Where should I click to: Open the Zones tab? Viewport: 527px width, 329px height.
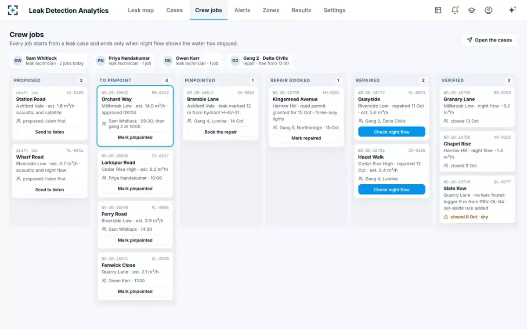point(271,10)
